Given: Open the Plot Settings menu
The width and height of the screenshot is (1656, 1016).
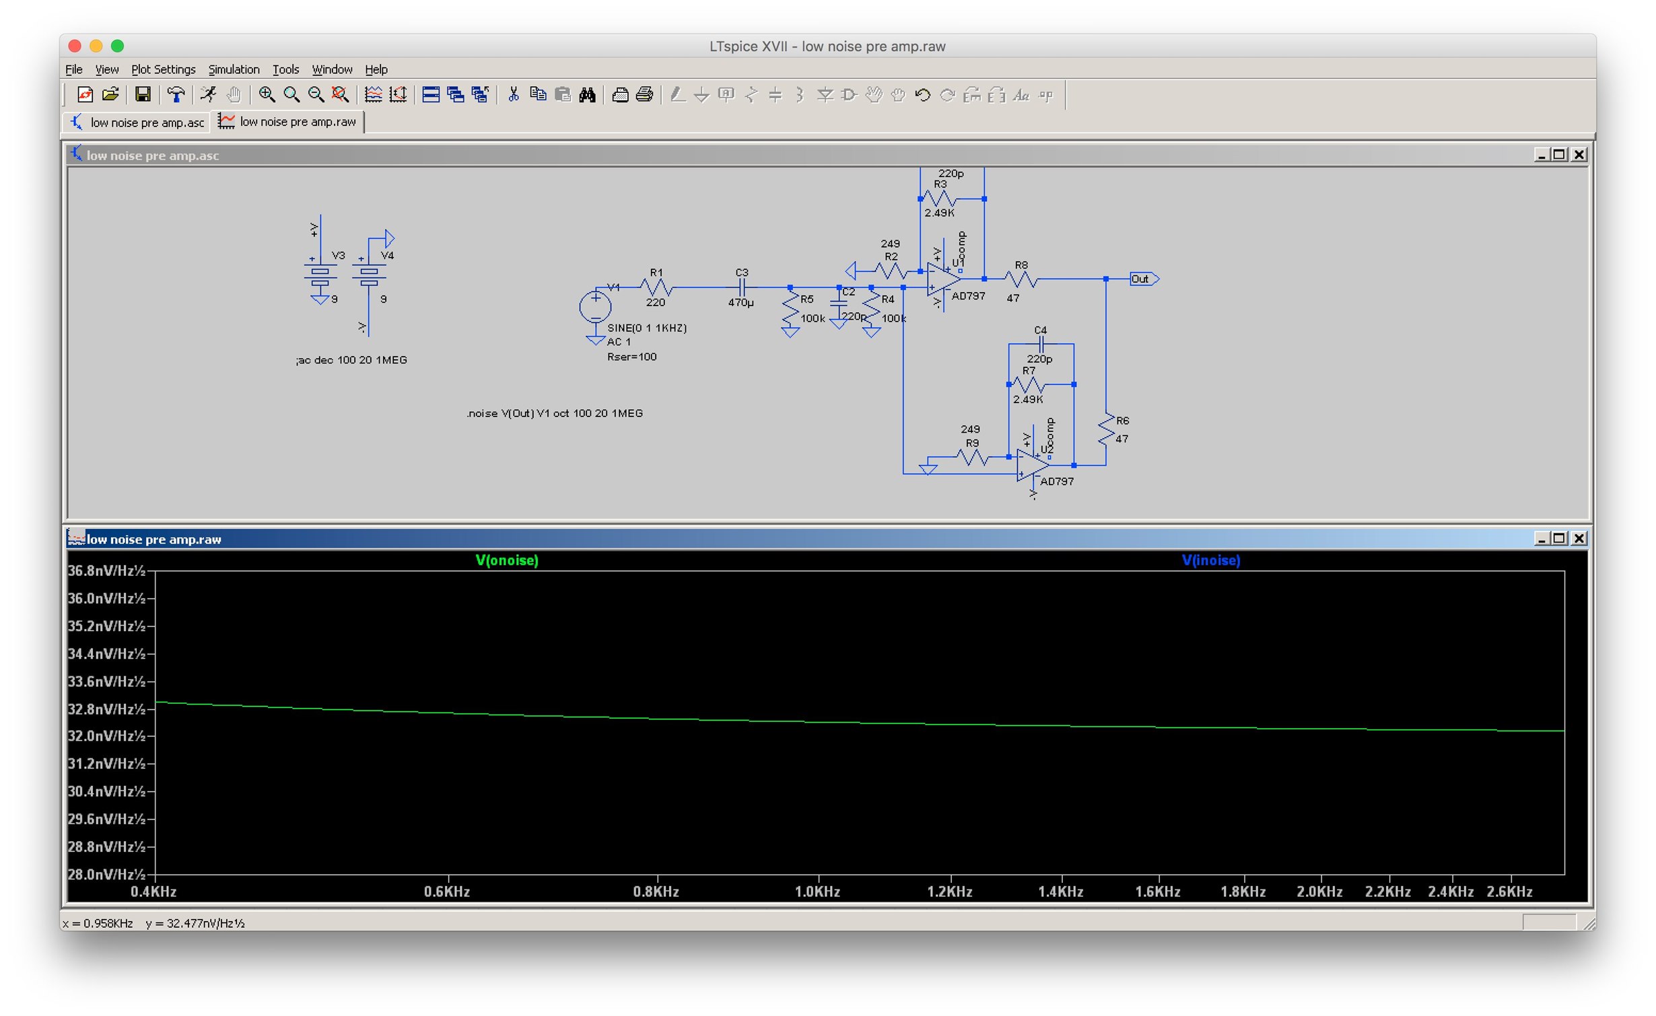Looking at the screenshot, I should pos(163,69).
